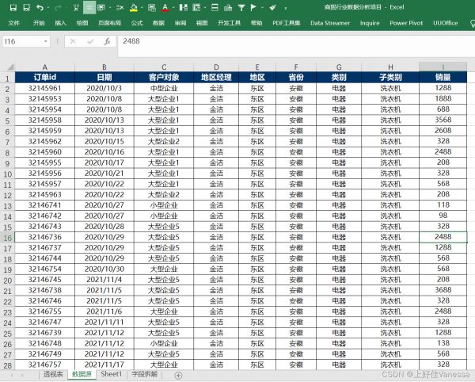
Task: Open the 文件 menu
Action: (x=13, y=23)
